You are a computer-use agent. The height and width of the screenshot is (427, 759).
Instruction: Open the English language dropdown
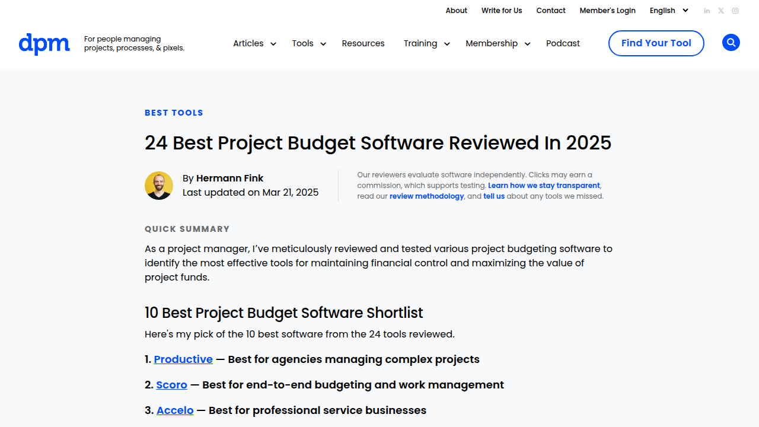(669, 11)
